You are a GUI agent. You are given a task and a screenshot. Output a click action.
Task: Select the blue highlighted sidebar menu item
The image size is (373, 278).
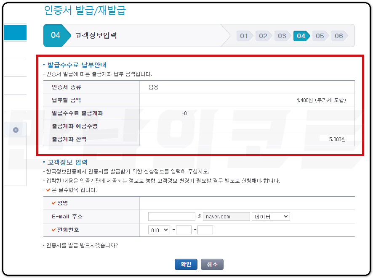(15, 32)
